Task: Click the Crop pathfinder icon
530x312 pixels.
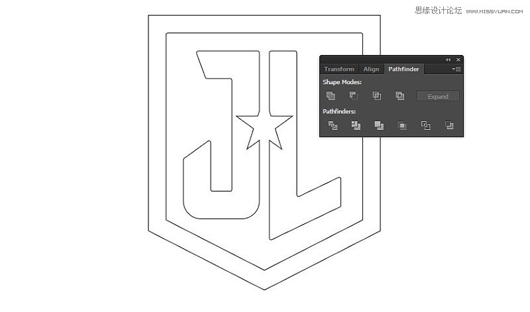Action: tap(402, 126)
